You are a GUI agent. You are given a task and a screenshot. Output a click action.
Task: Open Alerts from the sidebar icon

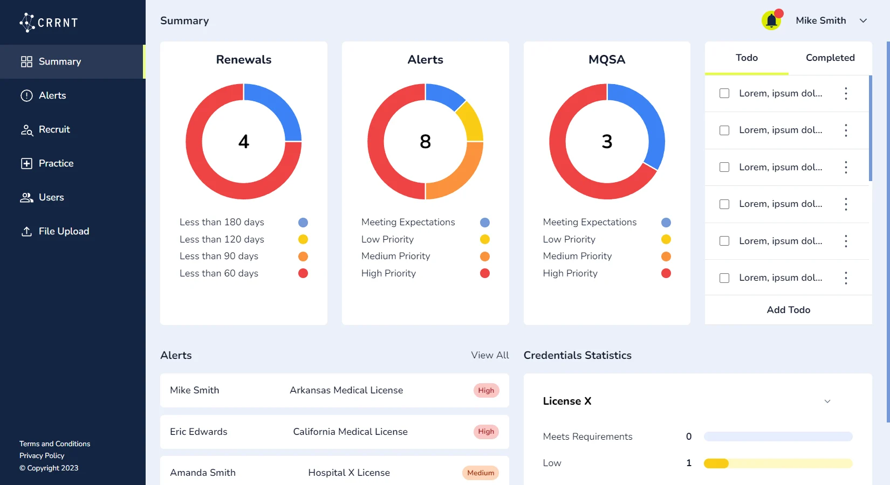[x=26, y=95]
